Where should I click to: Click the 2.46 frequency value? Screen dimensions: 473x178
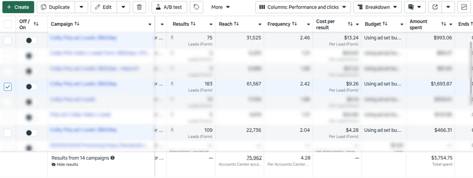pyautogui.click(x=305, y=38)
